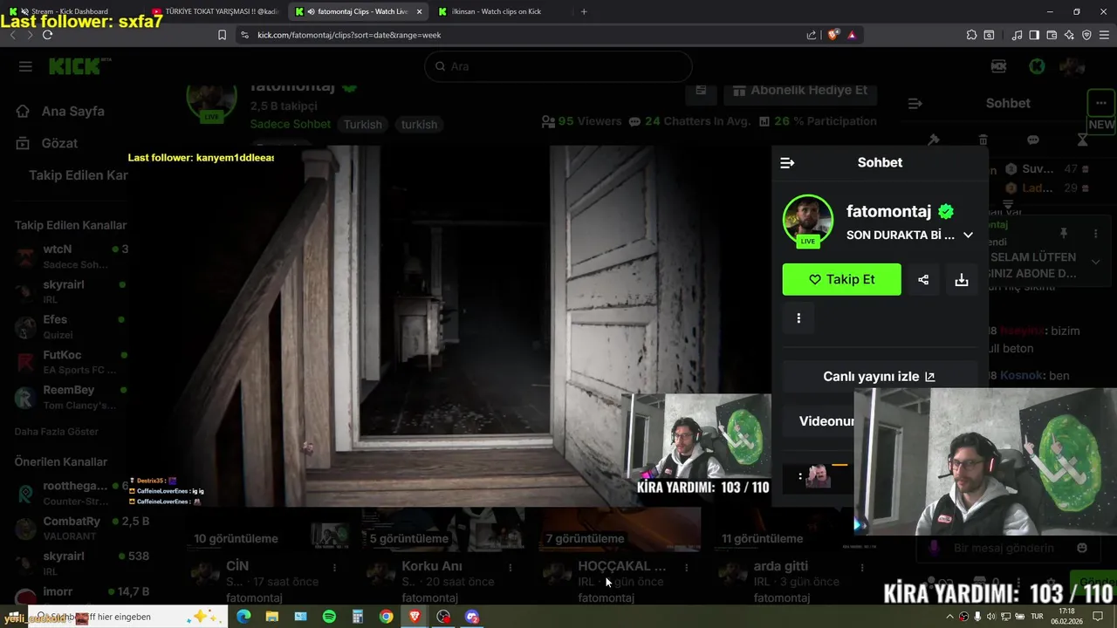Viewport: 1117px width, 628px height.
Task: Open the Kick hamburger sidebar menu
Action: point(25,66)
